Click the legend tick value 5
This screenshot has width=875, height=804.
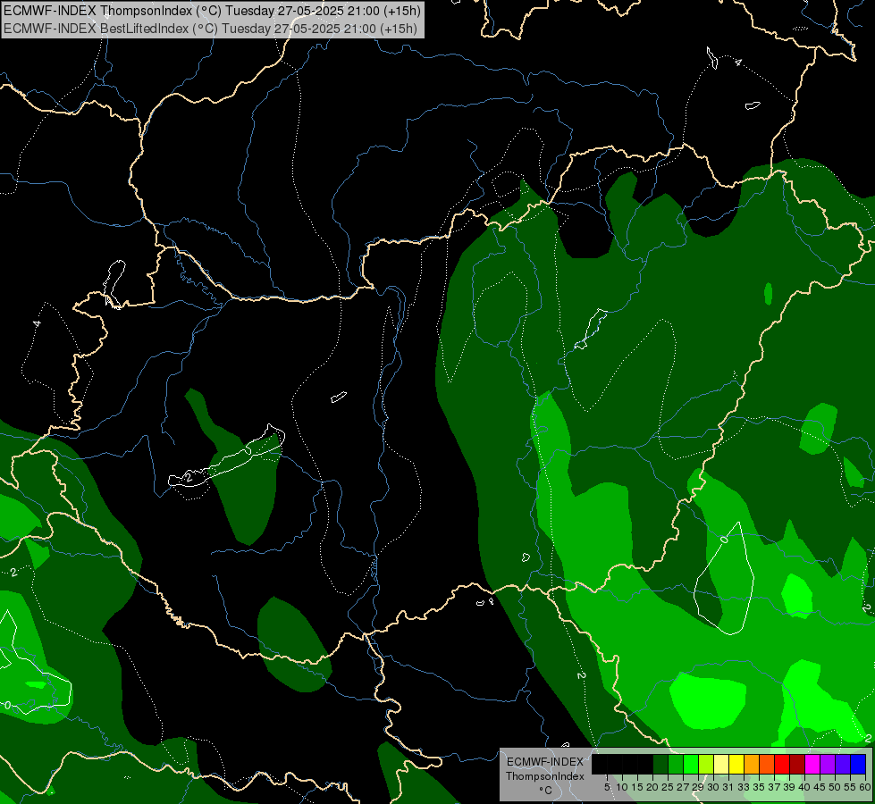click(x=607, y=787)
